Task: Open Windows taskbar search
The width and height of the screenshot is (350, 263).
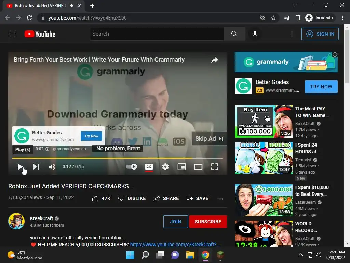Action: click(x=145, y=255)
